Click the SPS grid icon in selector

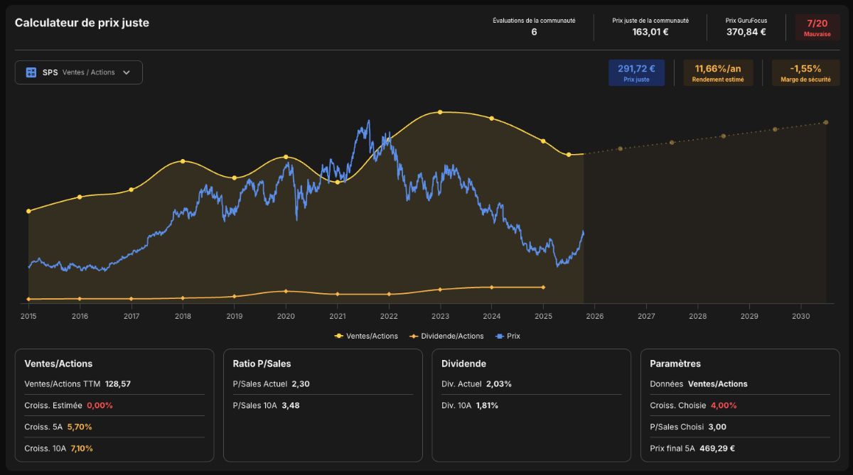[31, 72]
